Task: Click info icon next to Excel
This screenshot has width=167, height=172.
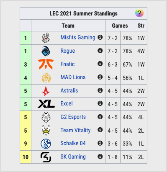Action: (x=100, y=103)
